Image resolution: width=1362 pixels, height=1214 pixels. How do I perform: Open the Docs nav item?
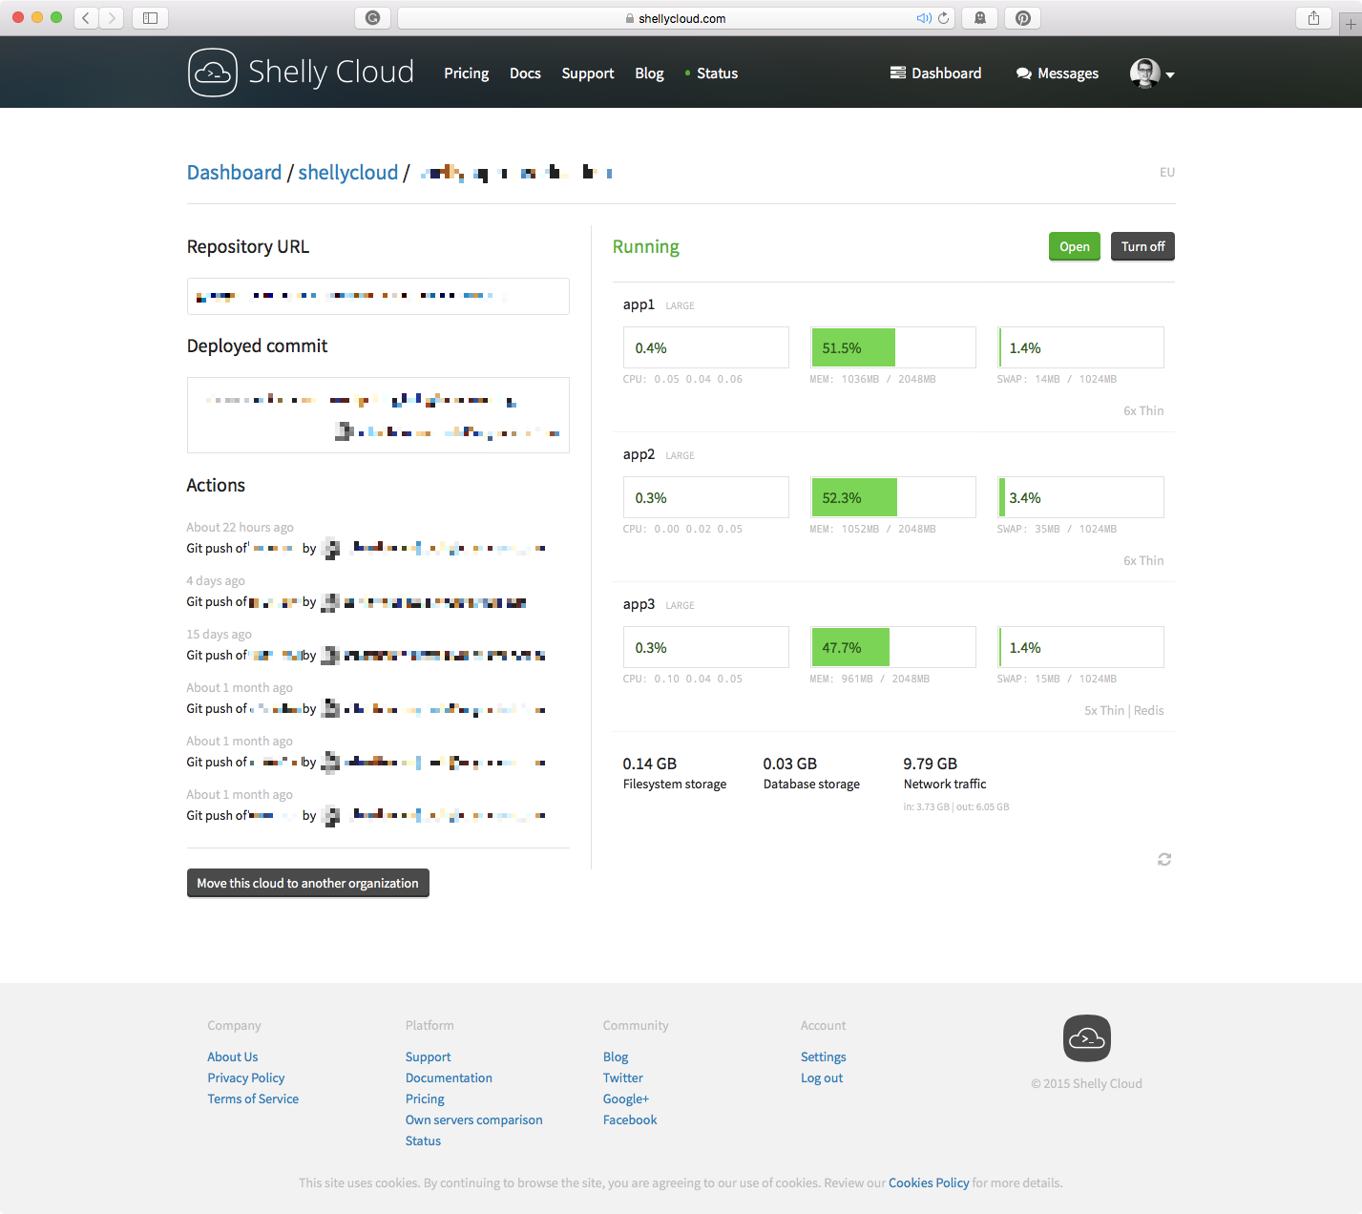[525, 73]
